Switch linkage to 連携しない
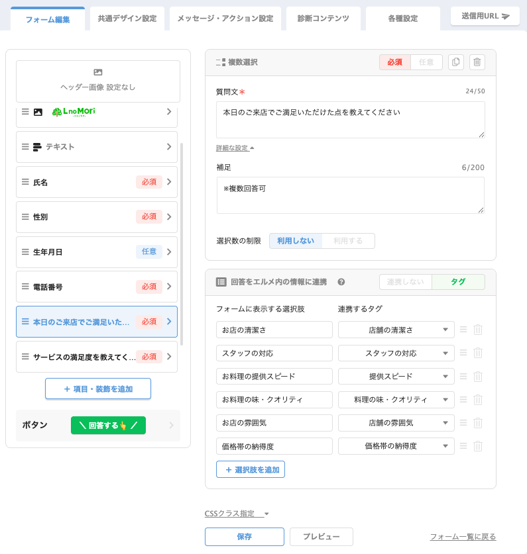This screenshot has width=527, height=554. click(x=405, y=282)
